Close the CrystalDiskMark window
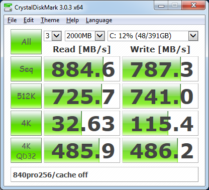 193,6
